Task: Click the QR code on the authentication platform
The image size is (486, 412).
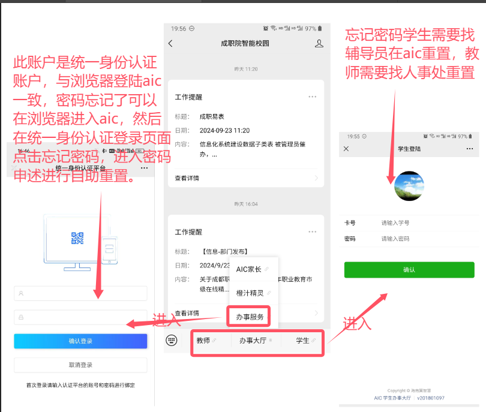Action: click(x=77, y=238)
